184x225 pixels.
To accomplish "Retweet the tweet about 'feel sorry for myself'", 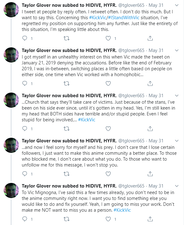I will (66, 174).
